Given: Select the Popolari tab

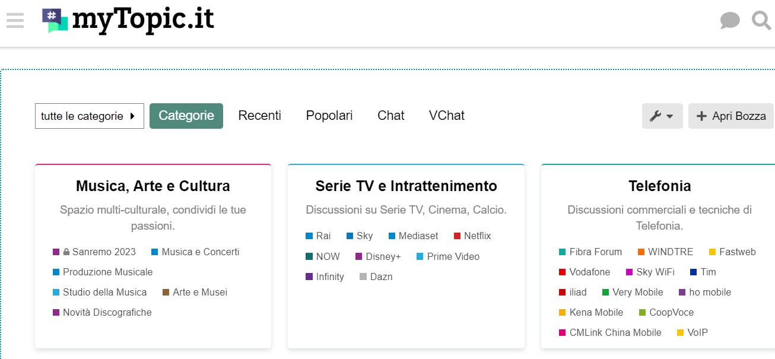Looking at the screenshot, I should (329, 116).
